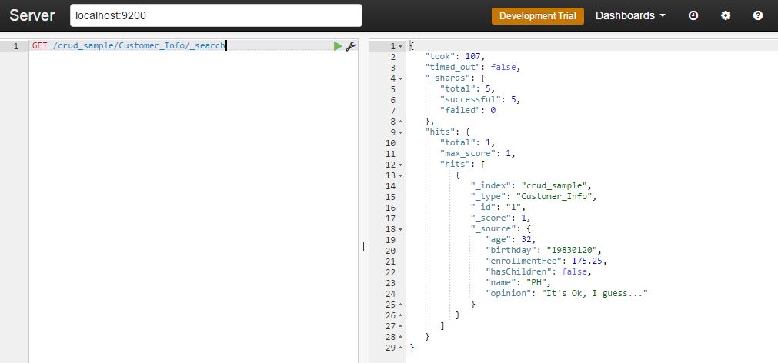The image size is (778, 363).
Task: Click the Server title label
Action: click(x=32, y=15)
